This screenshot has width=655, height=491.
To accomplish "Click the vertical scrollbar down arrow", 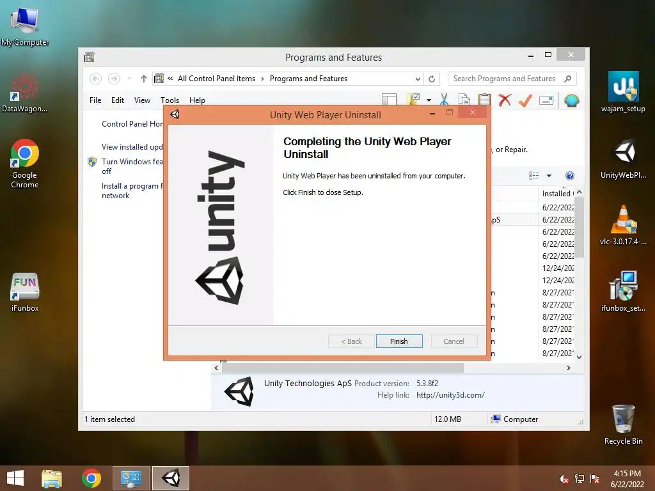I will 579,357.
